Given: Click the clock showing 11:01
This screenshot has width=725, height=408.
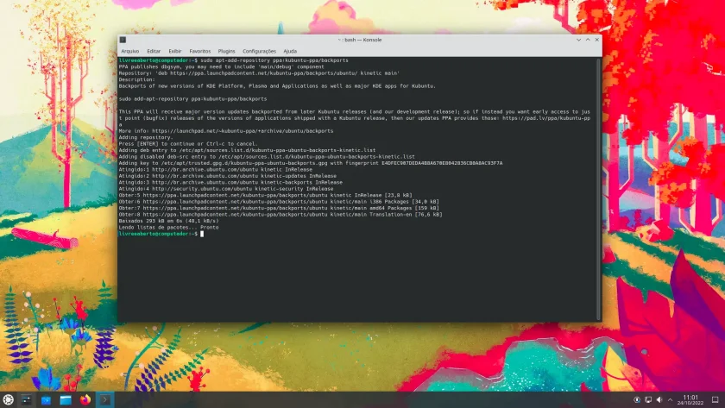Looking at the screenshot, I should pos(690,399).
